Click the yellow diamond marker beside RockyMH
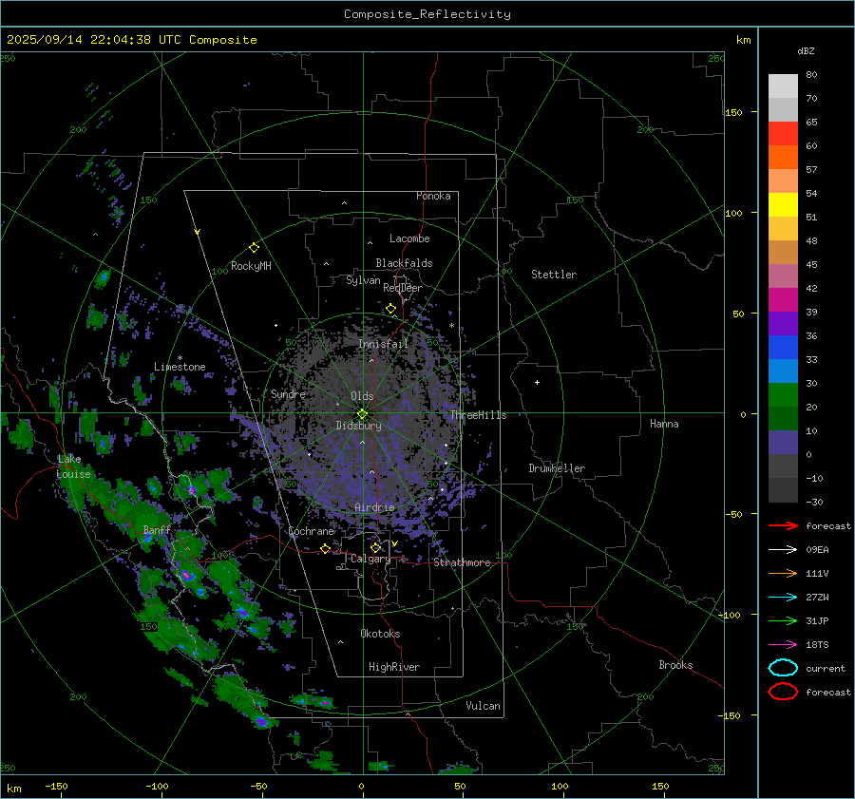The width and height of the screenshot is (855, 799). [254, 248]
